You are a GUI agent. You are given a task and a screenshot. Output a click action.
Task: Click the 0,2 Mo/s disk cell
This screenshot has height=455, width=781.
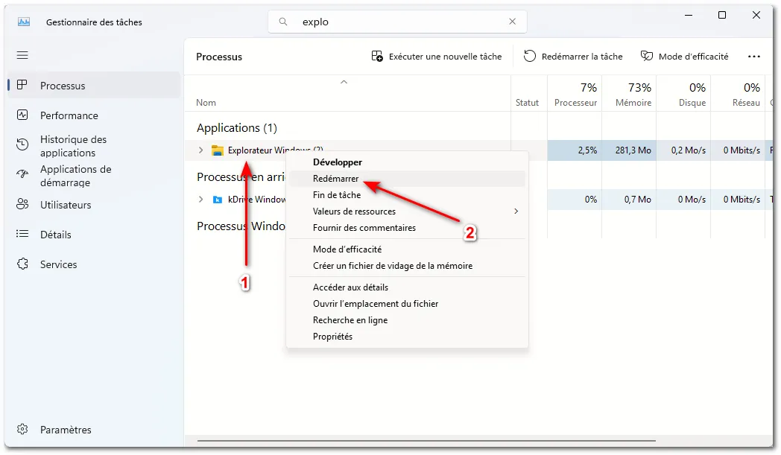[x=683, y=150]
